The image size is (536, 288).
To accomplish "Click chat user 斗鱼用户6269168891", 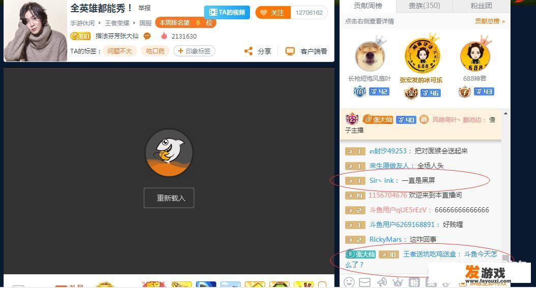I will click(402, 225).
